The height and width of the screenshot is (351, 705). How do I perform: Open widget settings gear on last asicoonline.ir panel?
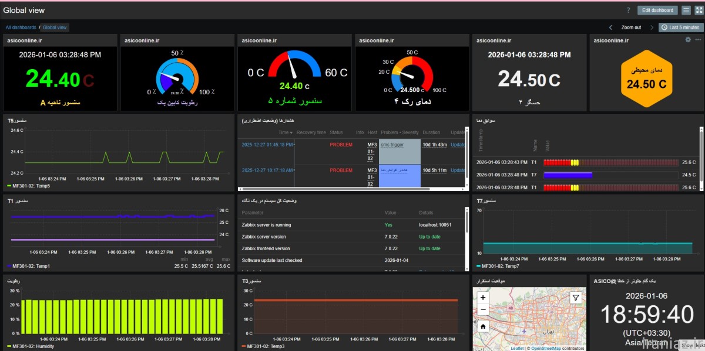[689, 40]
